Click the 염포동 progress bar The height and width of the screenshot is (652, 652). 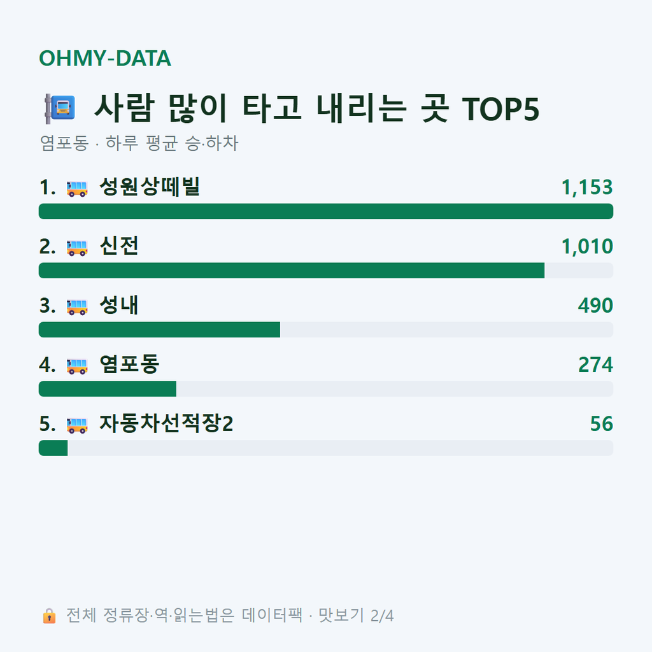326,389
